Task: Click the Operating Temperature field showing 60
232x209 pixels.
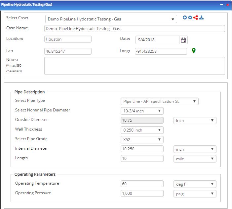Action: point(142,184)
